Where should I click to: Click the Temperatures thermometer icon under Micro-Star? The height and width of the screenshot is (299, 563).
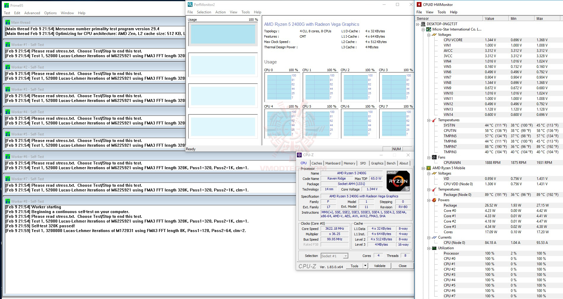(x=434, y=120)
